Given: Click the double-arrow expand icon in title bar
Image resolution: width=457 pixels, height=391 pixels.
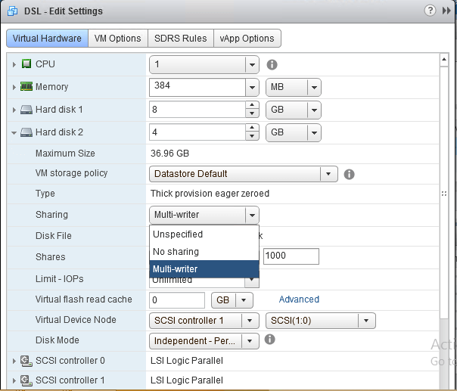Looking at the screenshot, I should 445,11.
